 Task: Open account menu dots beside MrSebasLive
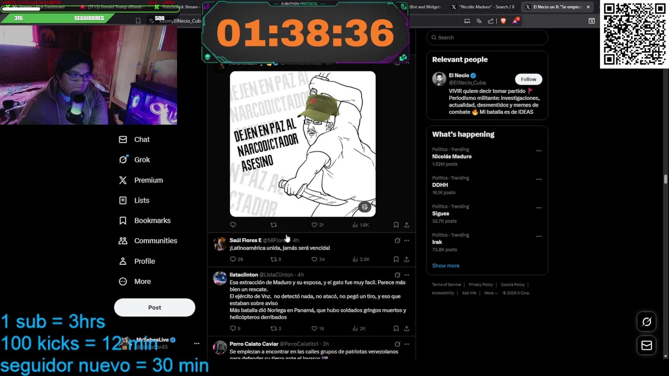(197, 343)
